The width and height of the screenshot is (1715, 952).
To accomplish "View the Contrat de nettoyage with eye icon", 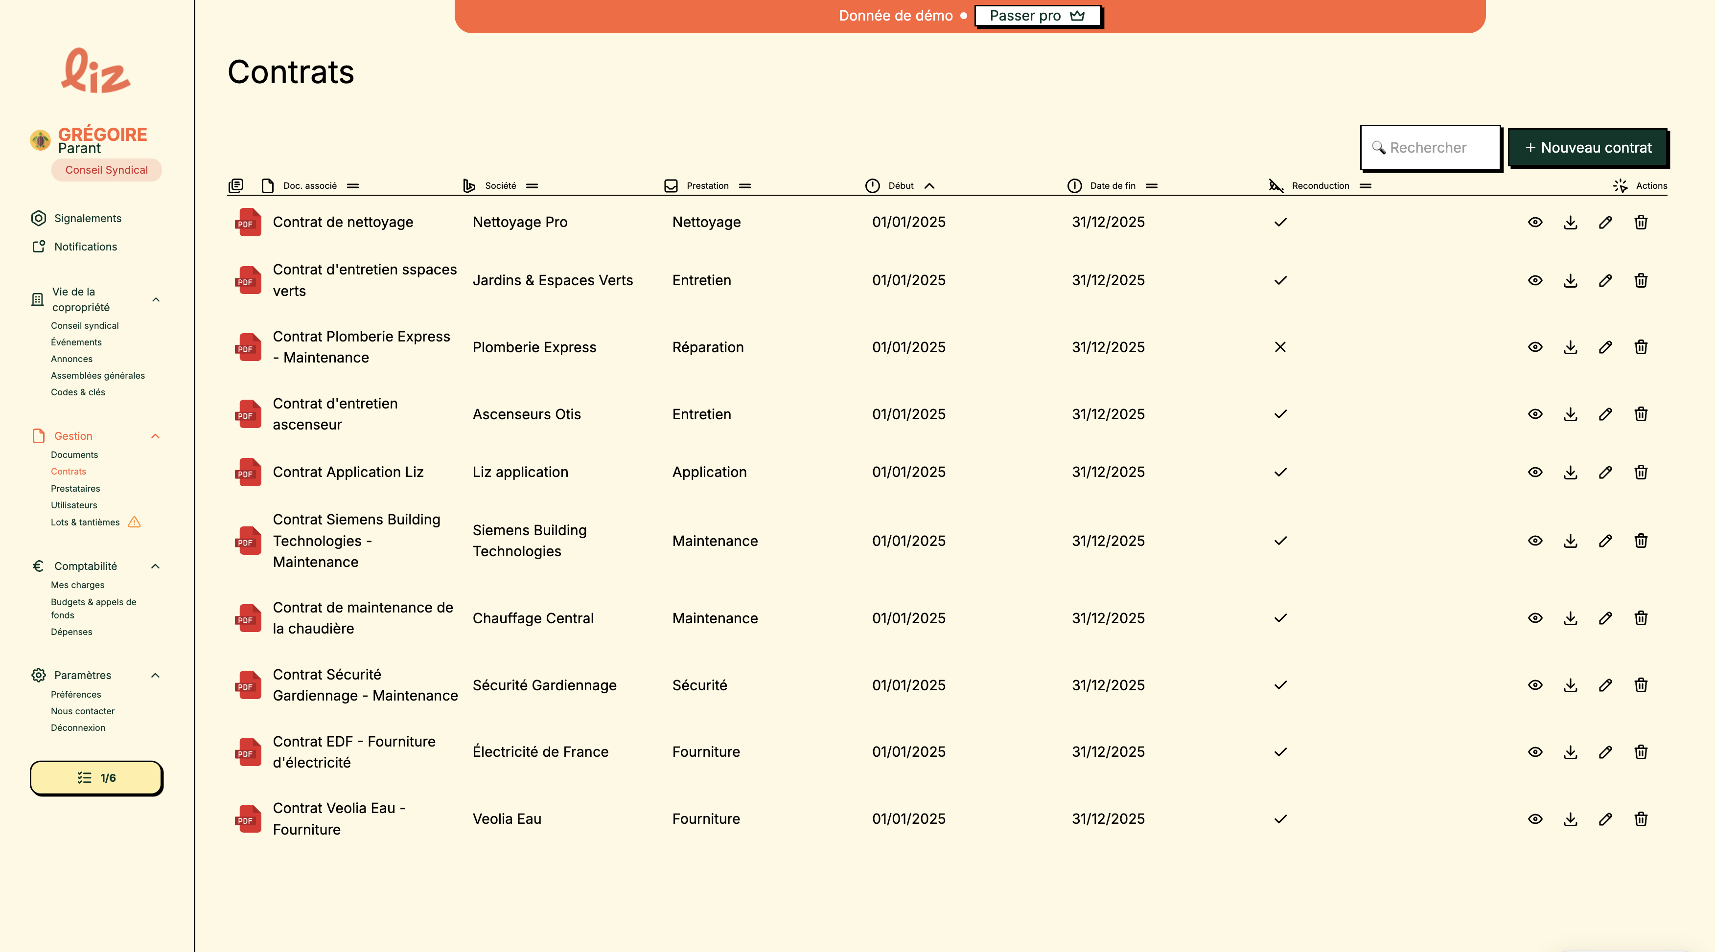I will tap(1534, 222).
